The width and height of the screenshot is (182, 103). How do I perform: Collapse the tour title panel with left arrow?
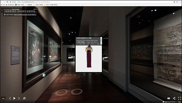tap(2, 10)
